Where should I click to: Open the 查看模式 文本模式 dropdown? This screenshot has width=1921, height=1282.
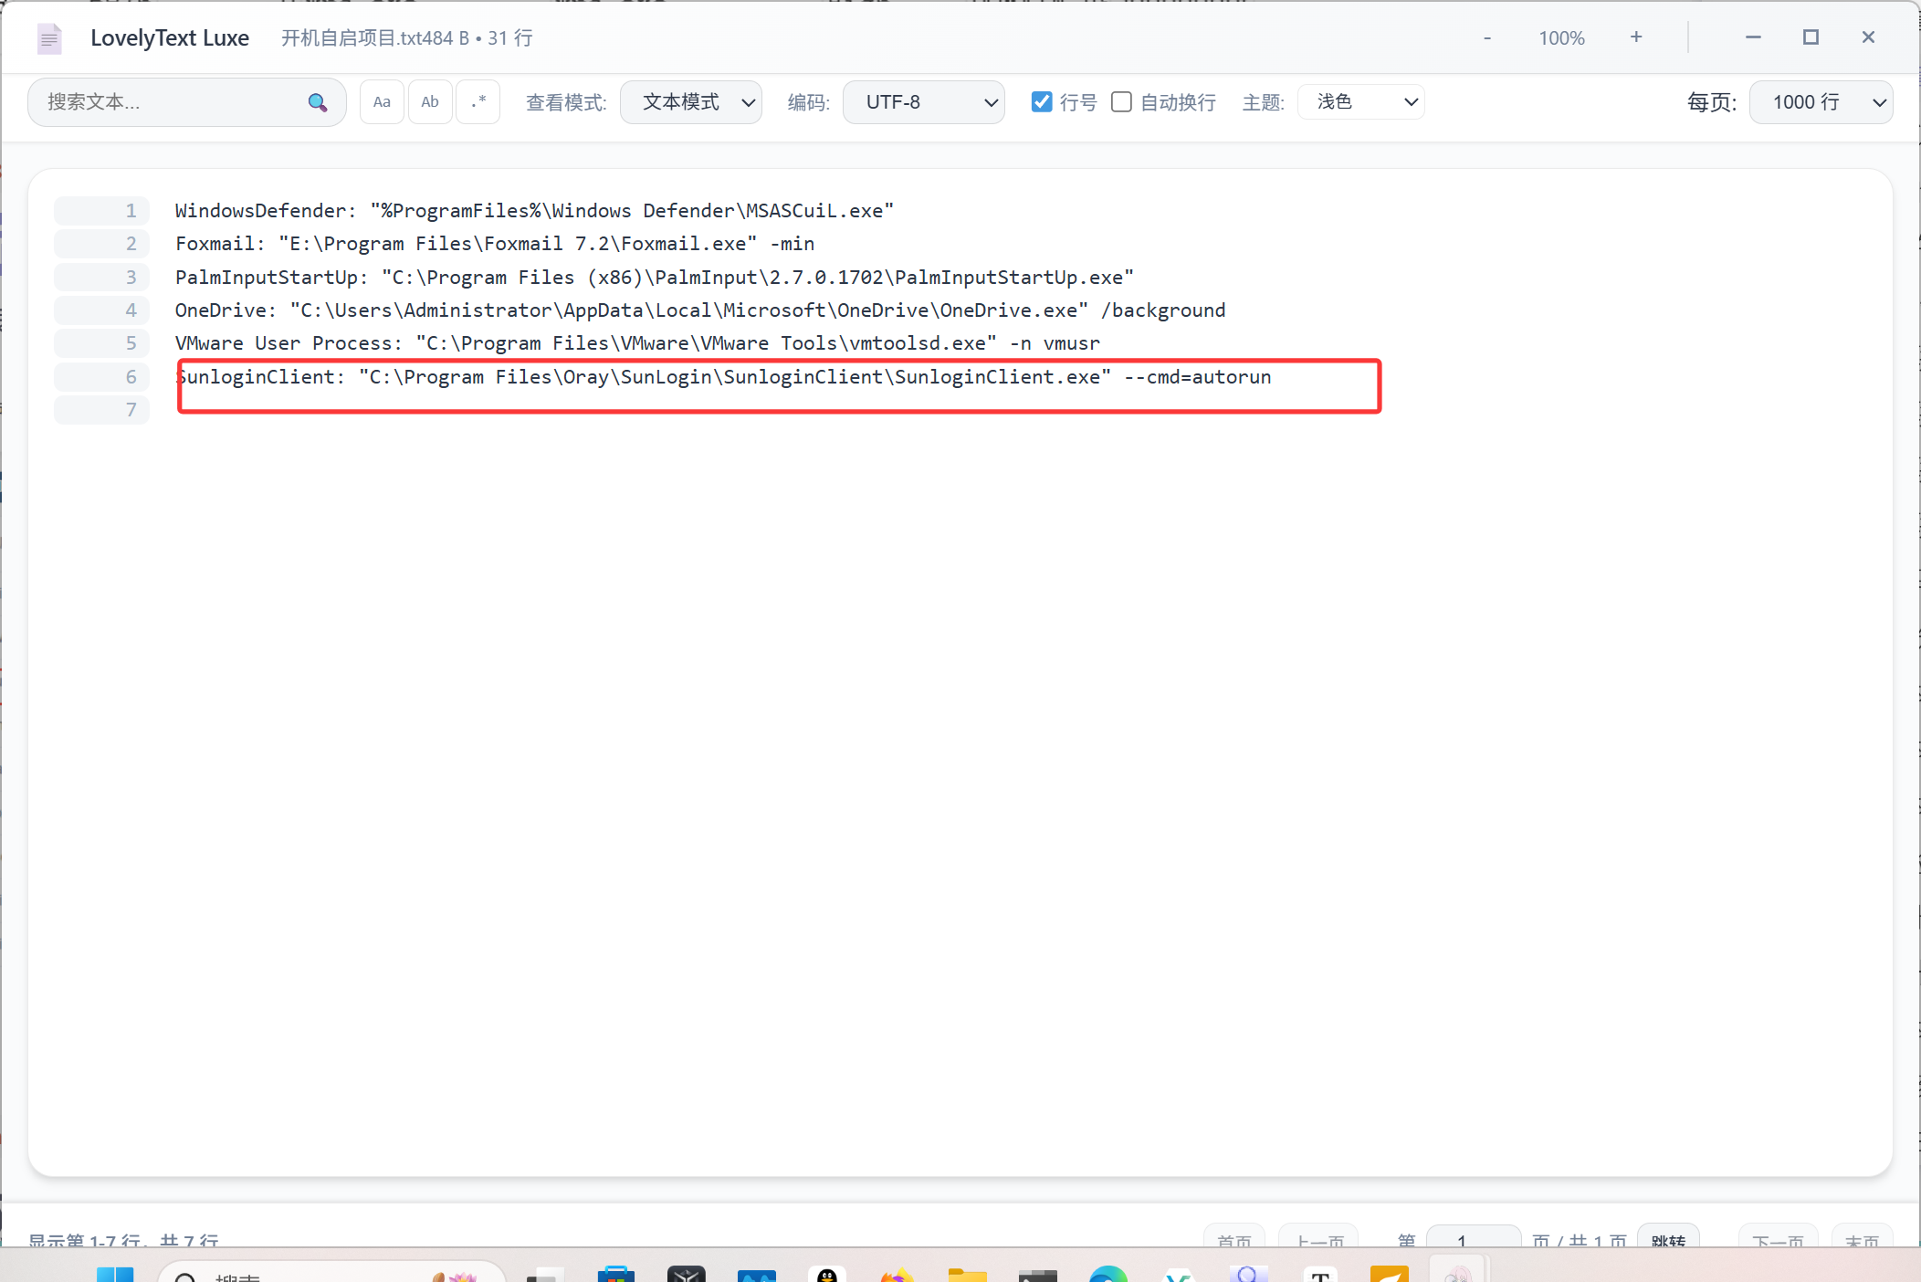(691, 102)
